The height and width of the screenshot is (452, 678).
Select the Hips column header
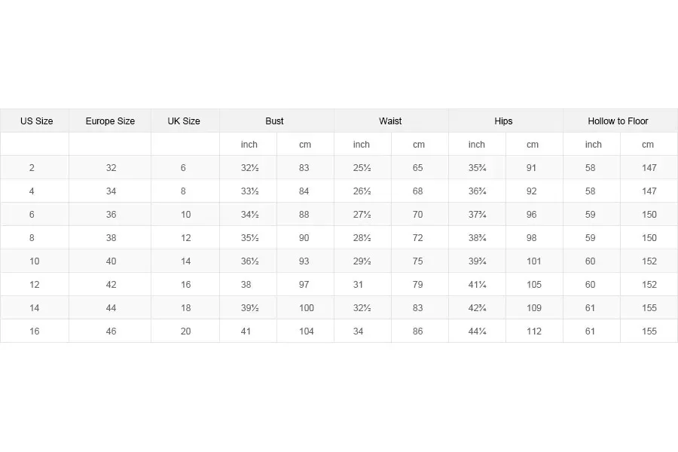coord(504,121)
